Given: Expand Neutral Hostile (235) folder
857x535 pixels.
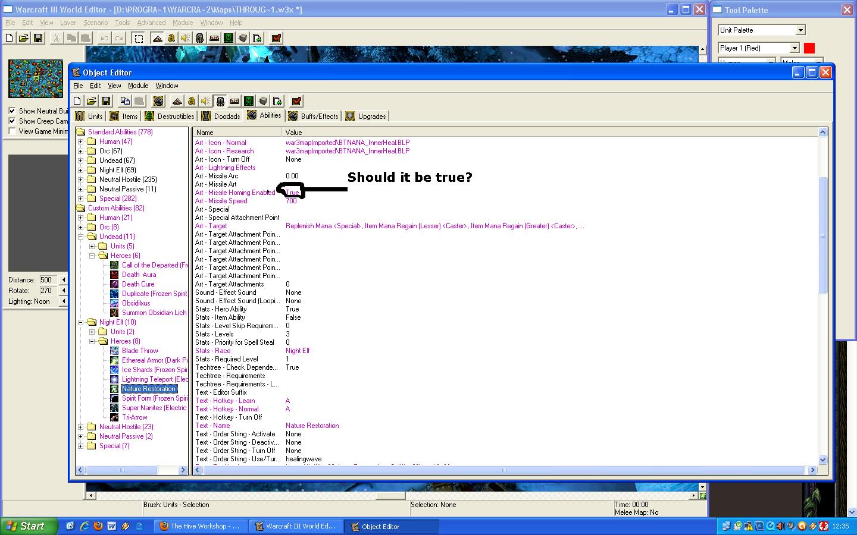Looking at the screenshot, I should tap(81, 180).
